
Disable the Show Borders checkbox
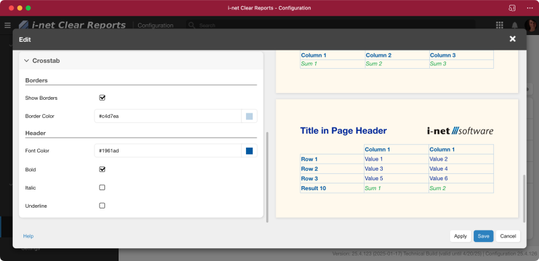click(x=102, y=98)
